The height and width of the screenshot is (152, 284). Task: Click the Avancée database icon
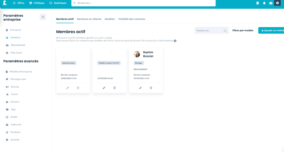click(7, 140)
